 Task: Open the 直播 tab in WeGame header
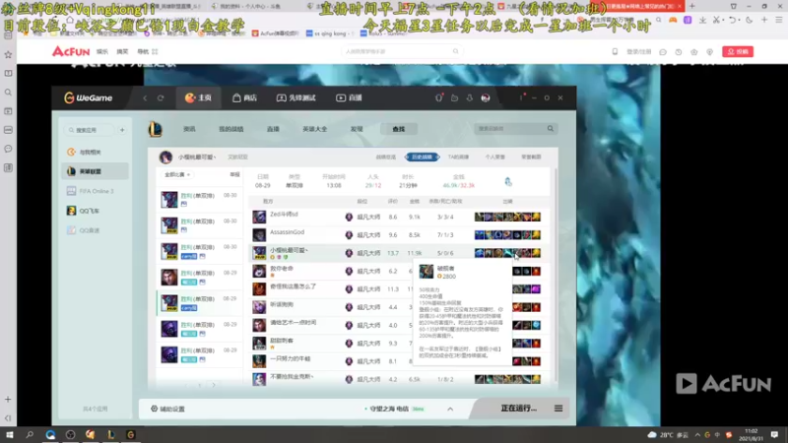pos(349,97)
